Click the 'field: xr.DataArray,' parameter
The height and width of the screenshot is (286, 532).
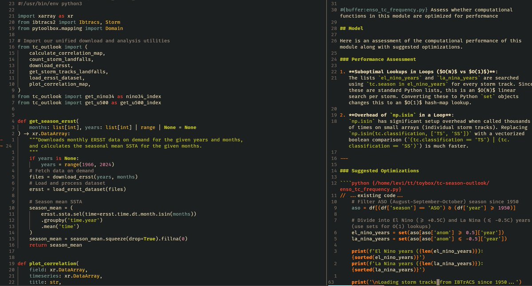(x=59, y=270)
